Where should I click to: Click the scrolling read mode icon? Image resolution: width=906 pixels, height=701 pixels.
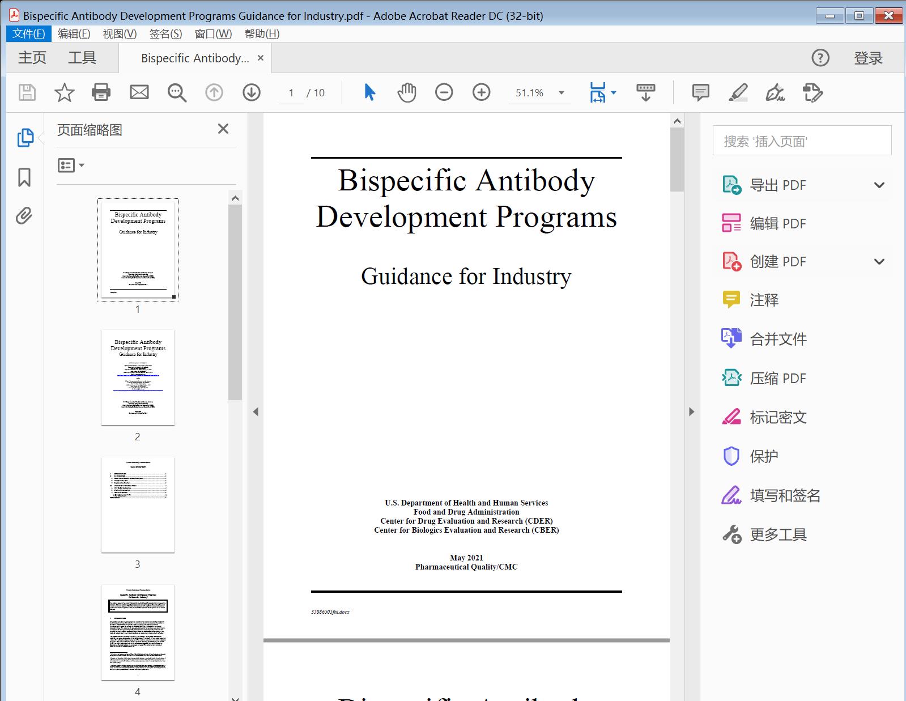click(x=646, y=92)
